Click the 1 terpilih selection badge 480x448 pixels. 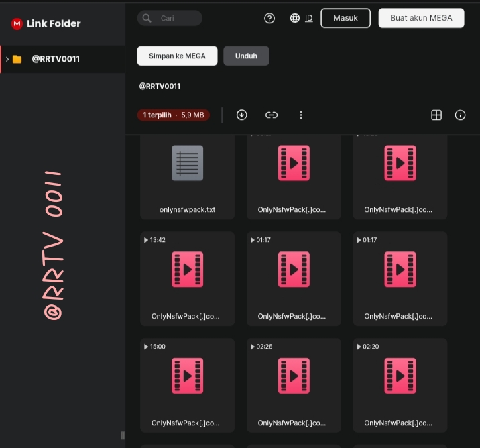[173, 115]
